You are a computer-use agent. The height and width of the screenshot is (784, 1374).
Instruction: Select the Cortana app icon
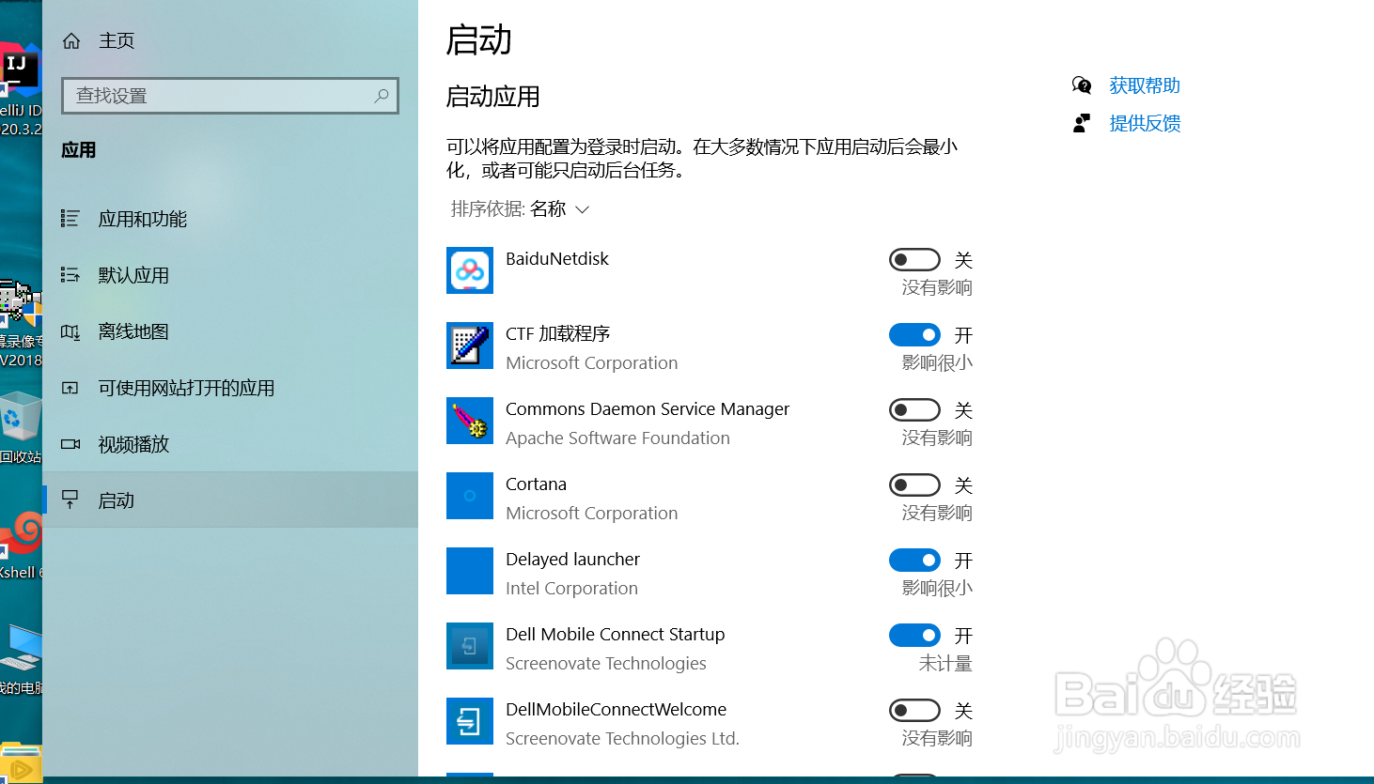click(469, 496)
